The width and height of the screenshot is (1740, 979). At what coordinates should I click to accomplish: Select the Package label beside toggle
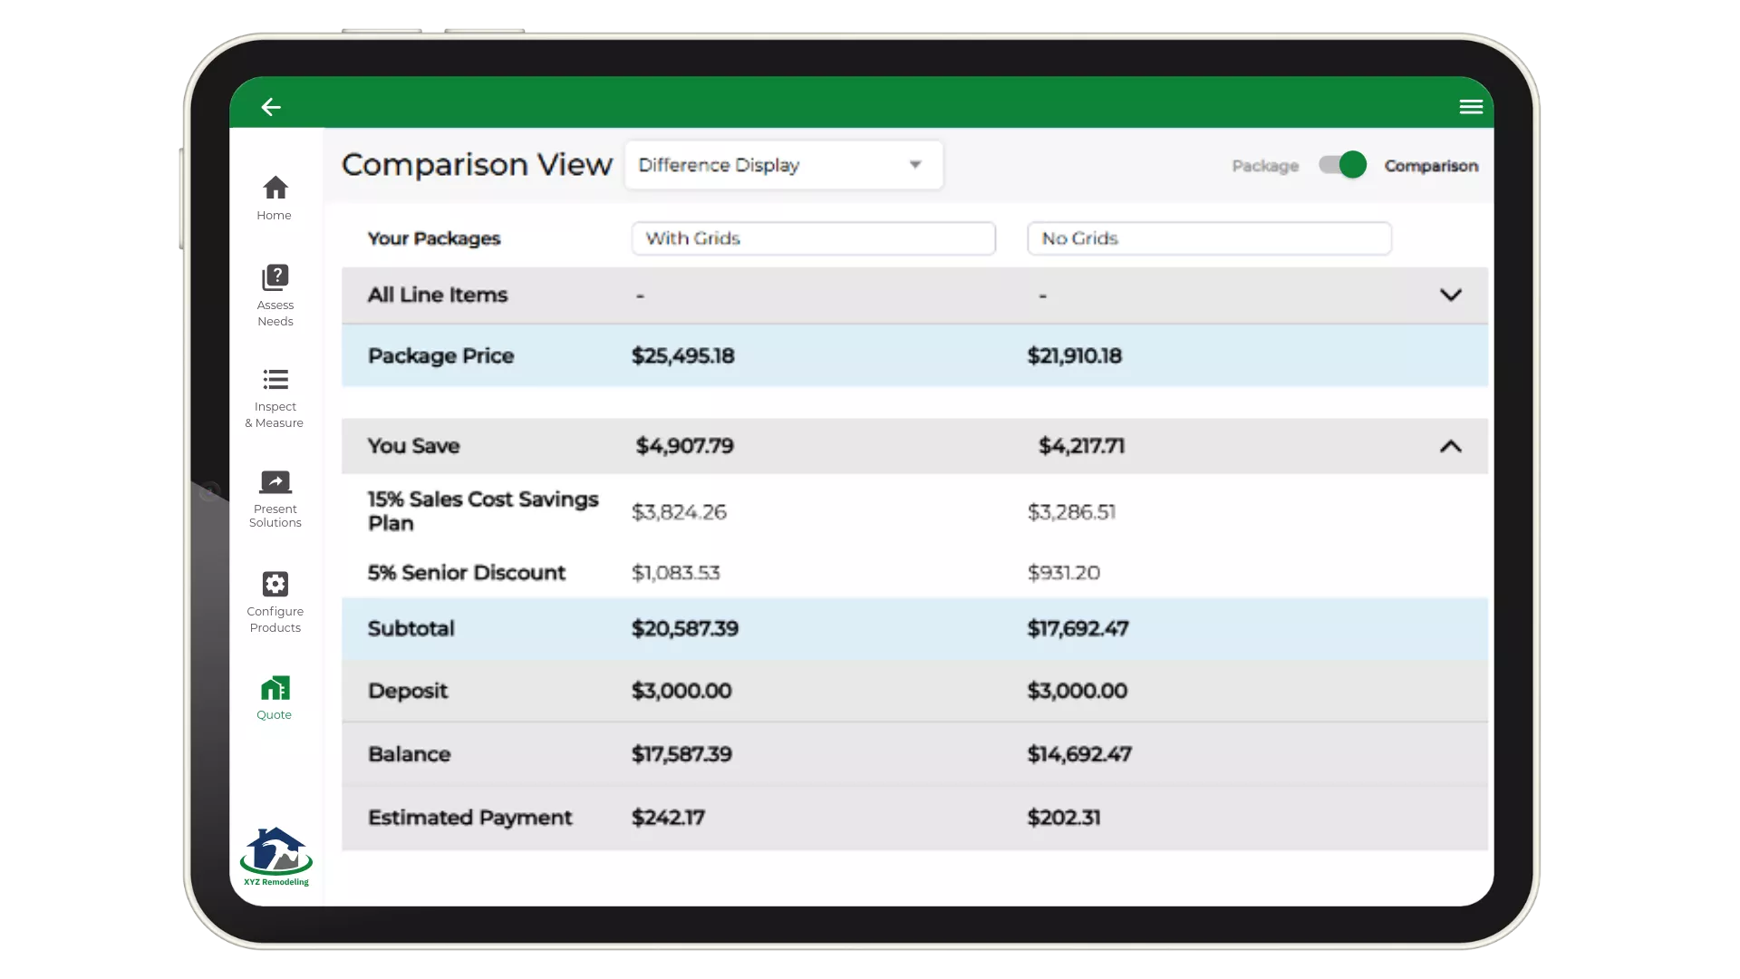1265,166
